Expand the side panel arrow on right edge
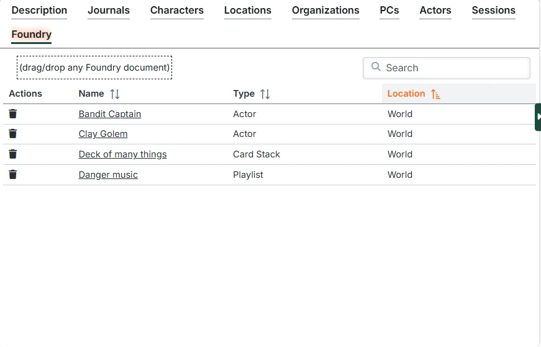The height and width of the screenshot is (347, 541). tap(538, 116)
